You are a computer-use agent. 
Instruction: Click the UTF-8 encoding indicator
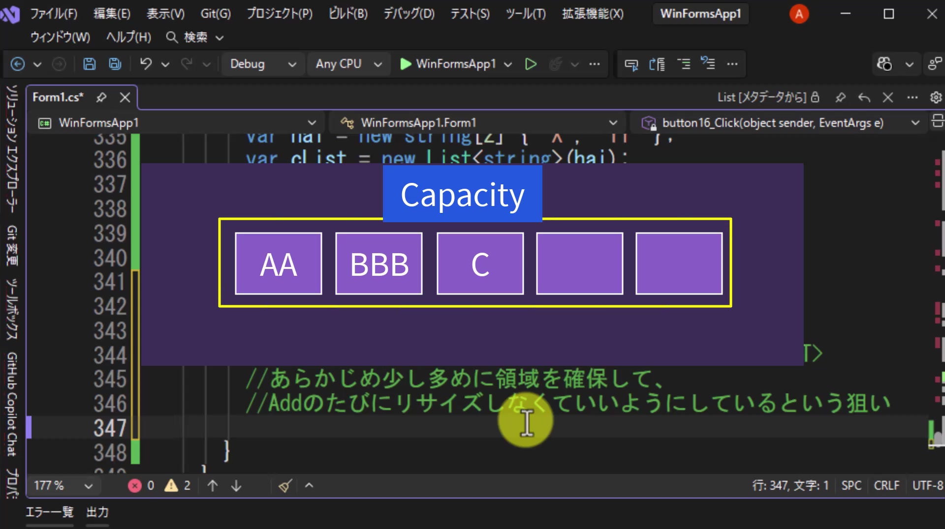click(x=928, y=486)
